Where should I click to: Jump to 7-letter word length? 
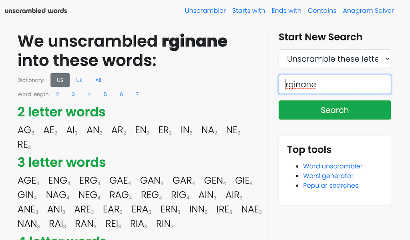click(137, 94)
